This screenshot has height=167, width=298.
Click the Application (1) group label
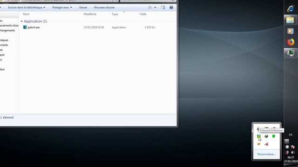pos(35,21)
